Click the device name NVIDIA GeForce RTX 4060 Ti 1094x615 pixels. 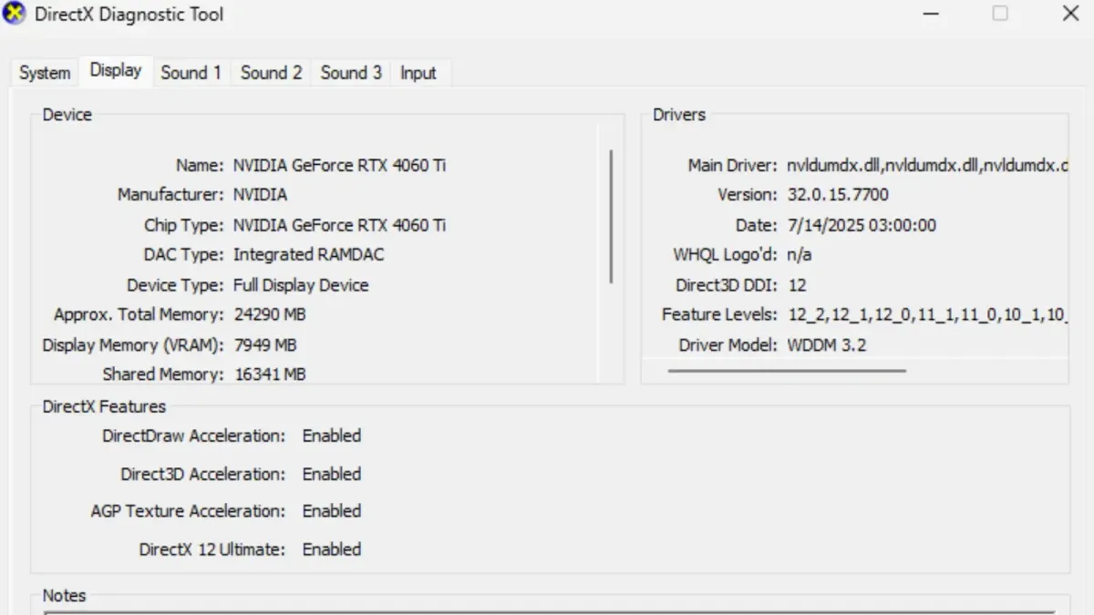coord(340,166)
